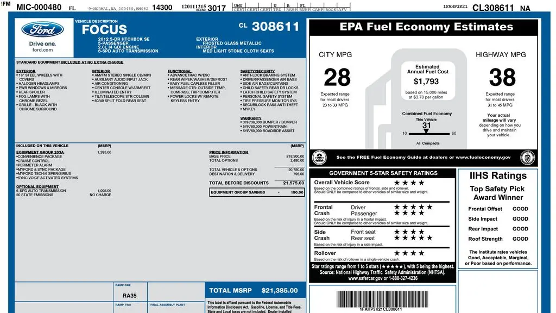Screen dimensions: 556x313
Task: Select the Equipment Group Savings box
Action: [x=257, y=192]
